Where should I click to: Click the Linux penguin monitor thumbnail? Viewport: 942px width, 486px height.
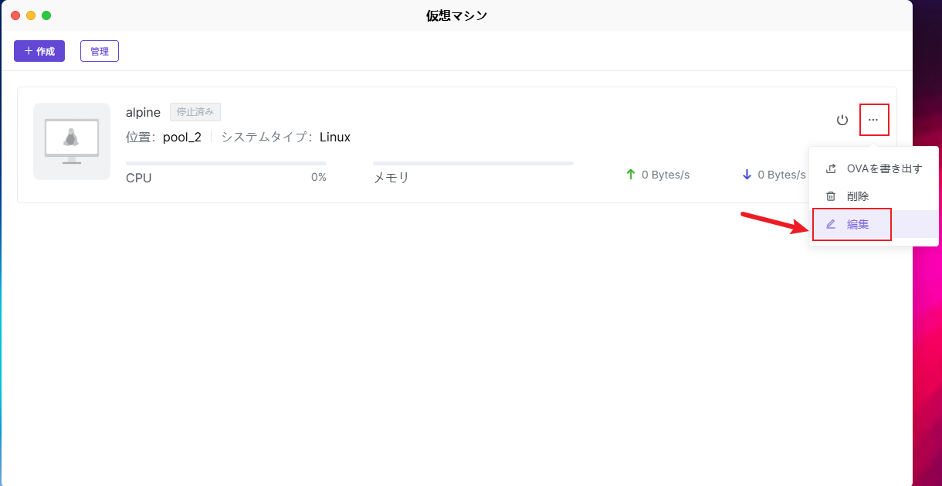(x=72, y=141)
